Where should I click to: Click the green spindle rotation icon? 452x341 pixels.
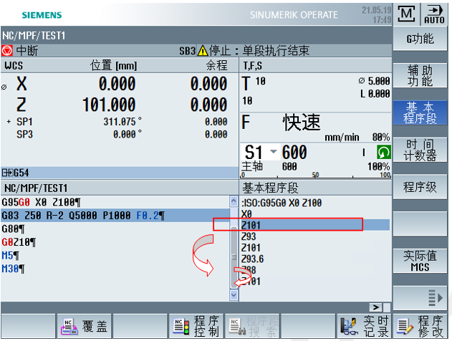coord(384,152)
